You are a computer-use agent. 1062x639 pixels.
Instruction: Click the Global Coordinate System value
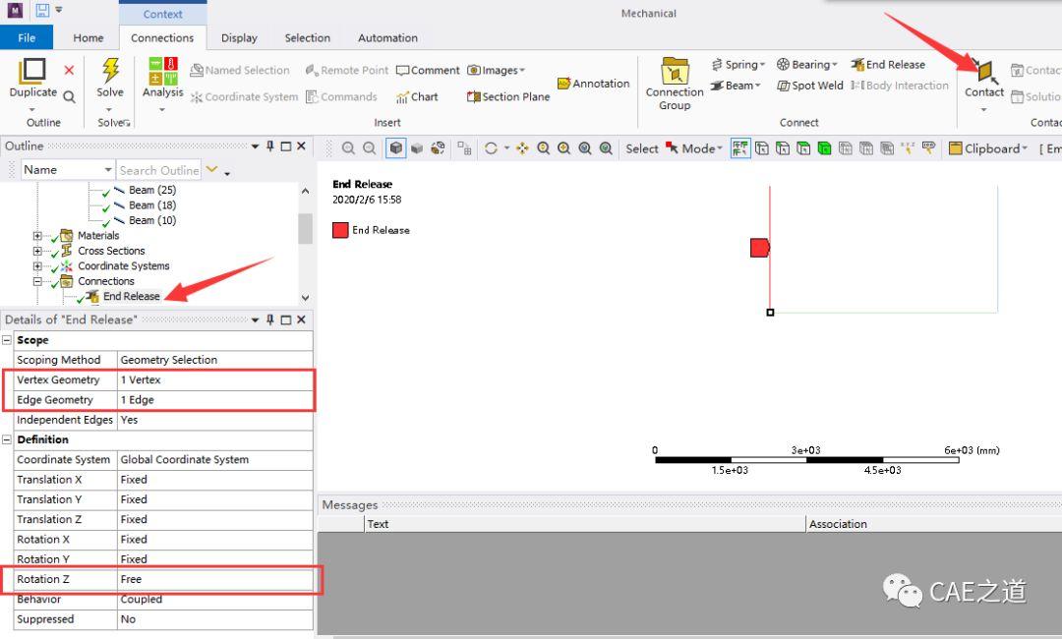(x=214, y=460)
